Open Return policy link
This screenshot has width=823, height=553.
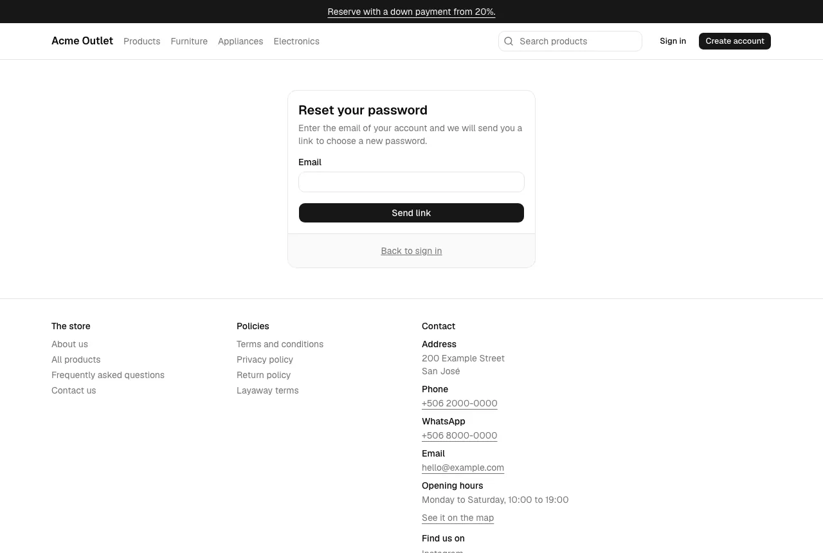coord(264,375)
